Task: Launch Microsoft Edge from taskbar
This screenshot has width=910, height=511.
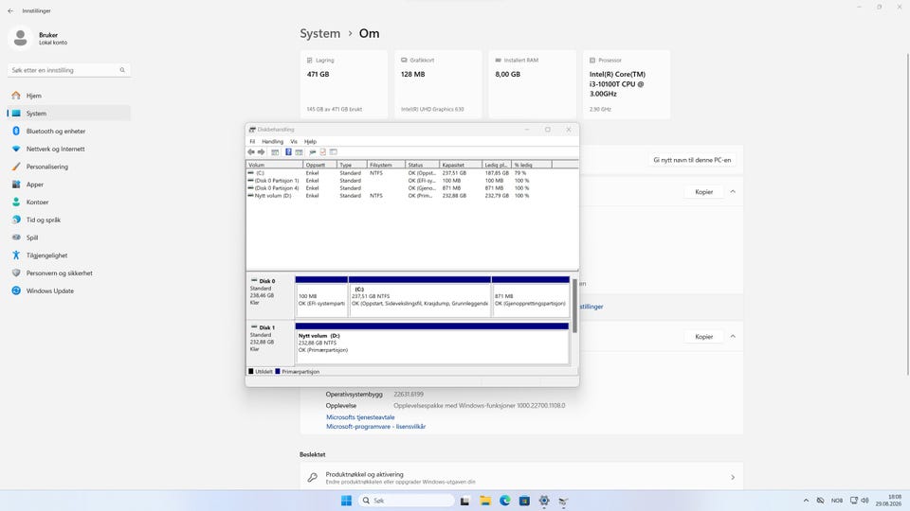Action: click(x=505, y=501)
